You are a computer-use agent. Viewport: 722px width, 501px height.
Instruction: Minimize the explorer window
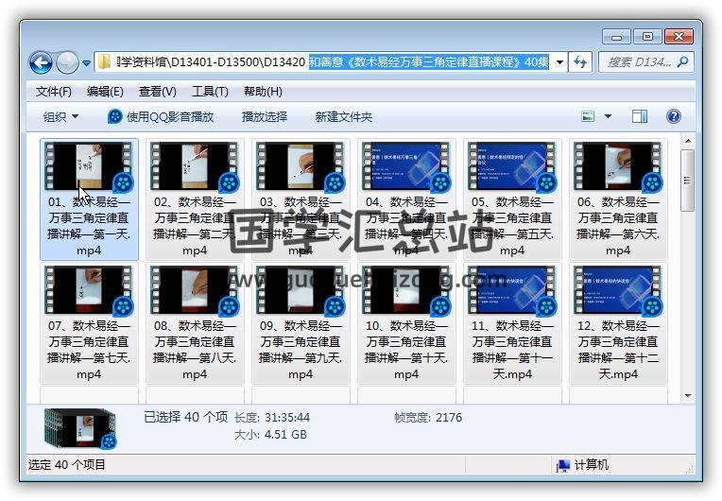pyautogui.click(x=616, y=37)
